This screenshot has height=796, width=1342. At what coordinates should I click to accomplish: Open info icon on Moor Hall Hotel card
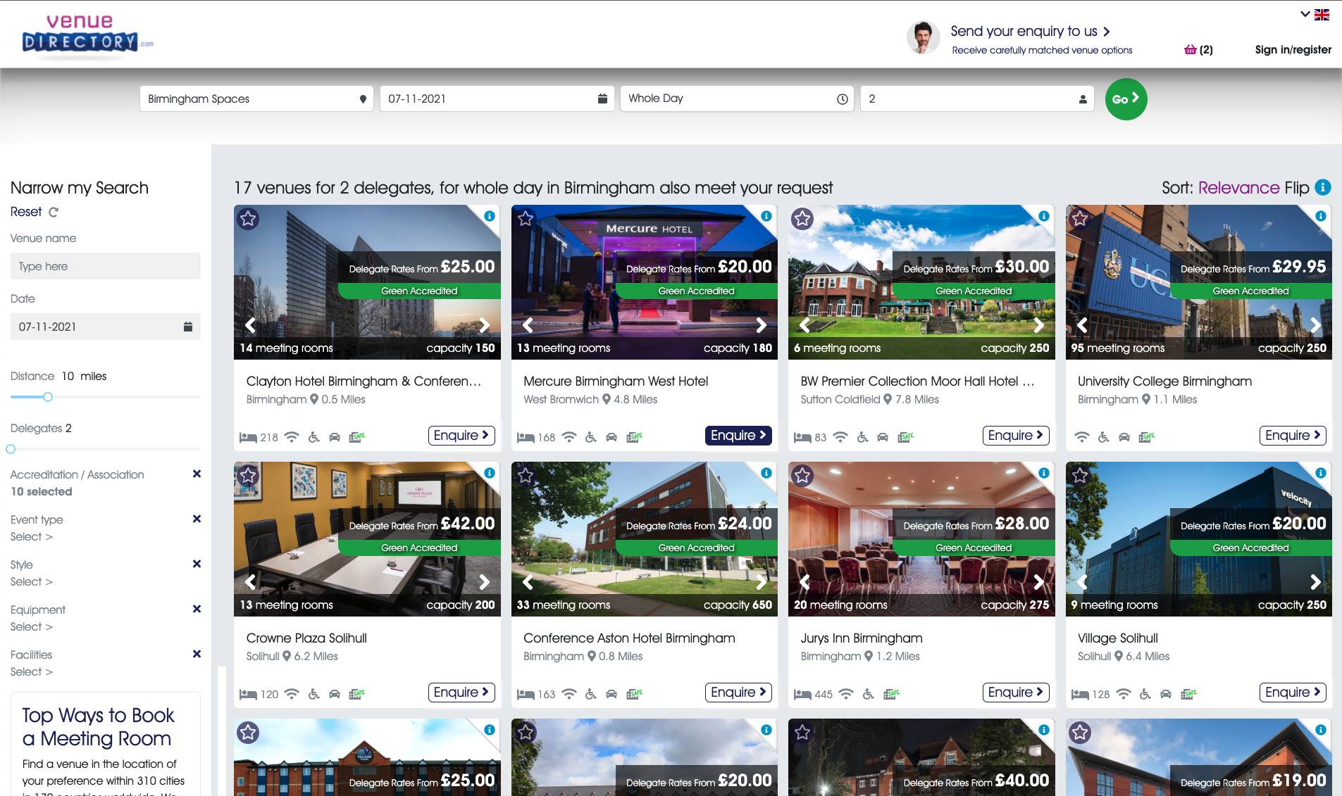tap(1044, 216)
